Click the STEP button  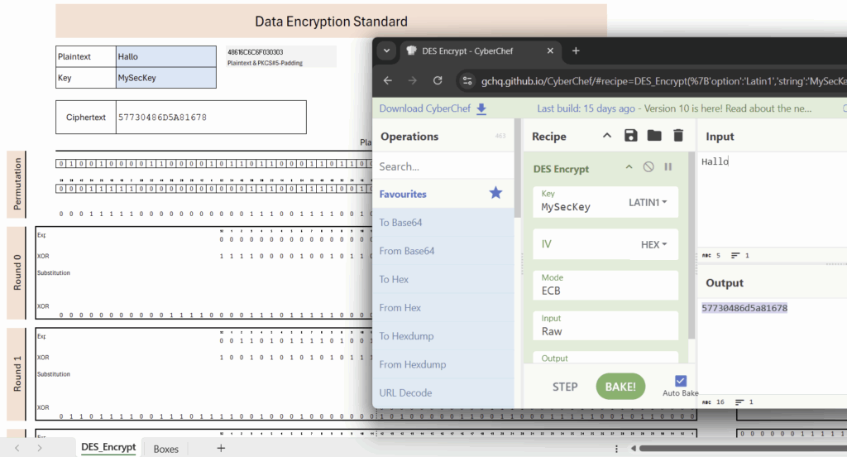pos(565,387)
